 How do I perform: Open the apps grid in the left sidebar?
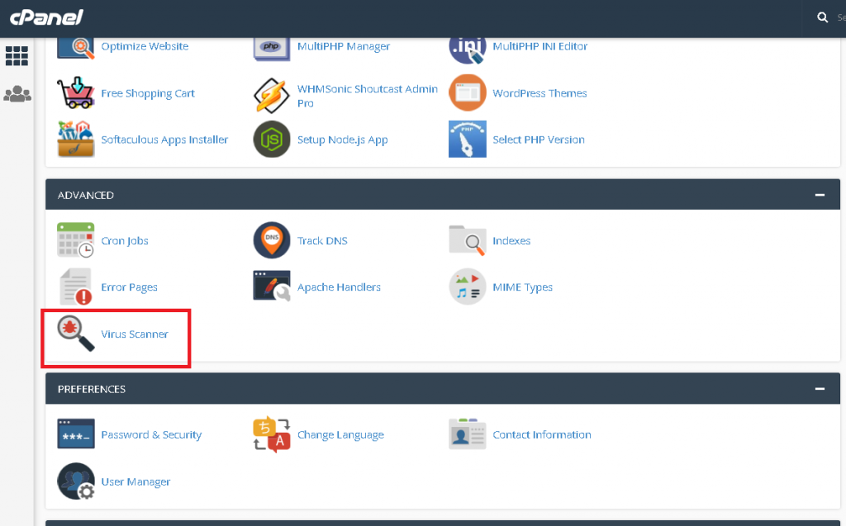[x=17, y=54]
